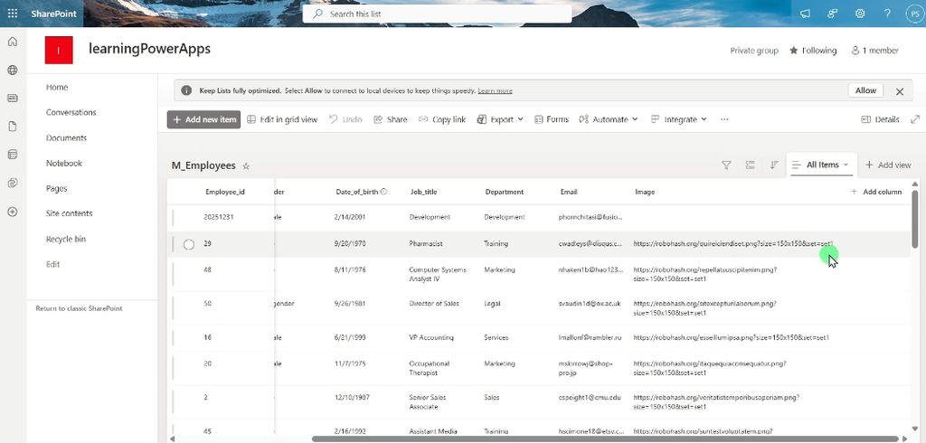
Task: Click the Employee_id cell 20251231
Action: click(219, 217)
